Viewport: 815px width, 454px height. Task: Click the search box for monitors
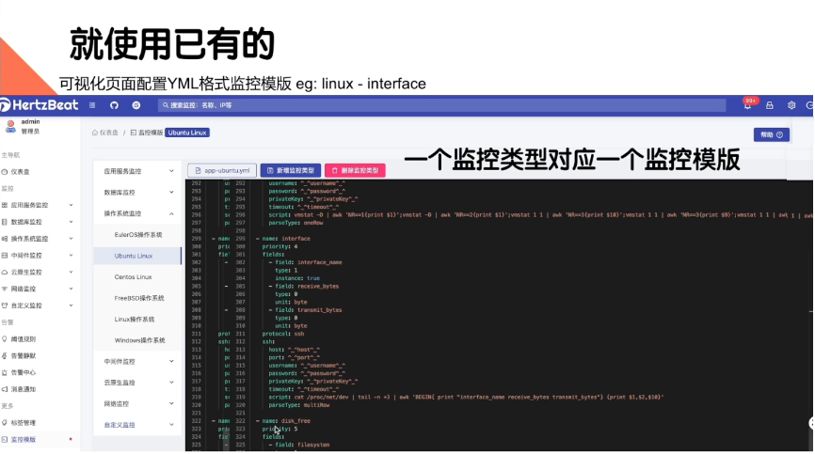(441, 105)
